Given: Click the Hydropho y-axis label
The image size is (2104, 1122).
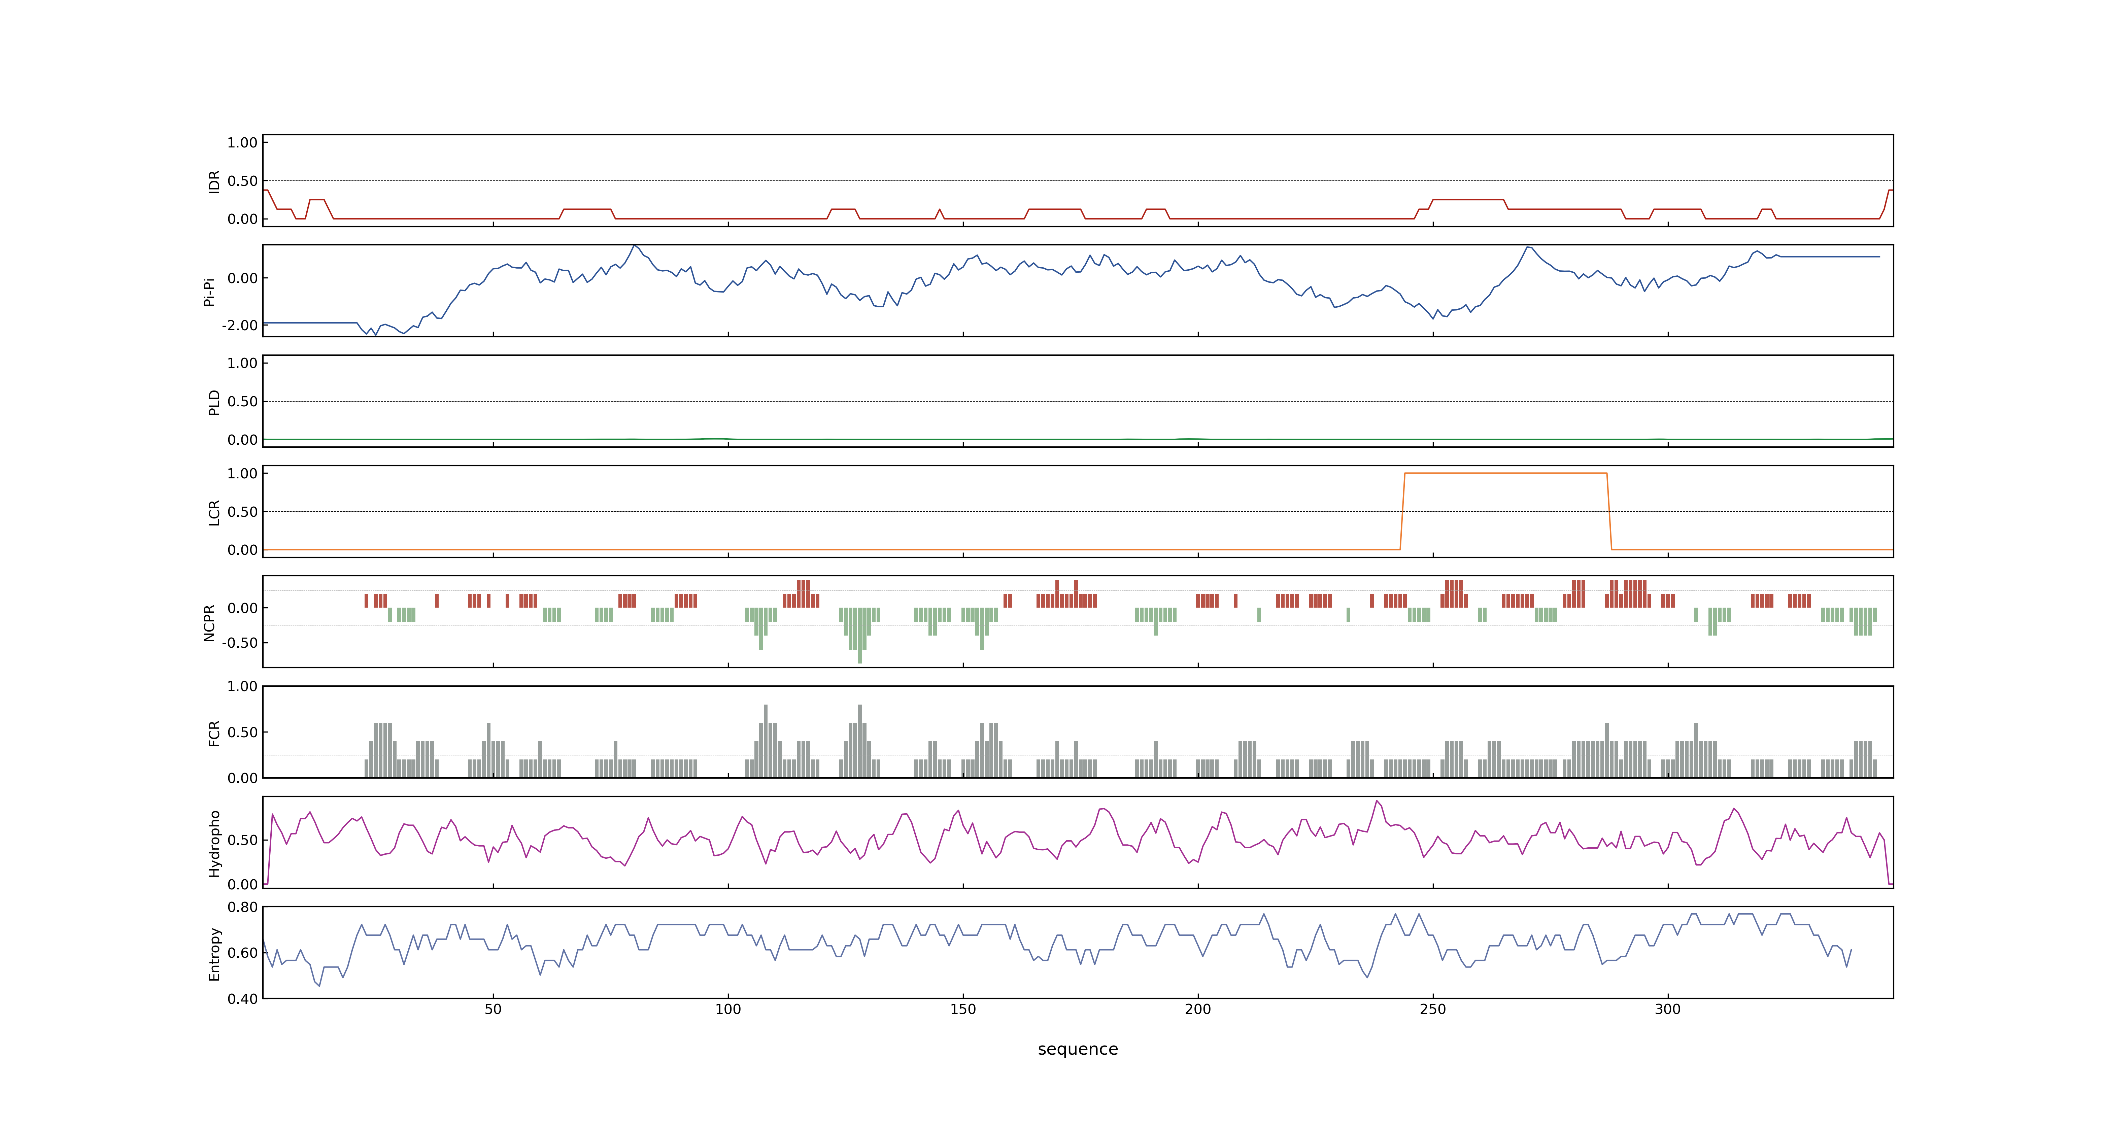Looking at the screenshot, I should coord(214,844).
